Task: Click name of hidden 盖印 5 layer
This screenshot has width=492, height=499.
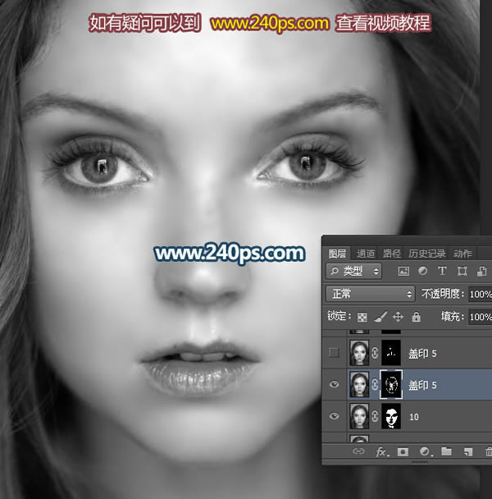Action: pos(422,353)
